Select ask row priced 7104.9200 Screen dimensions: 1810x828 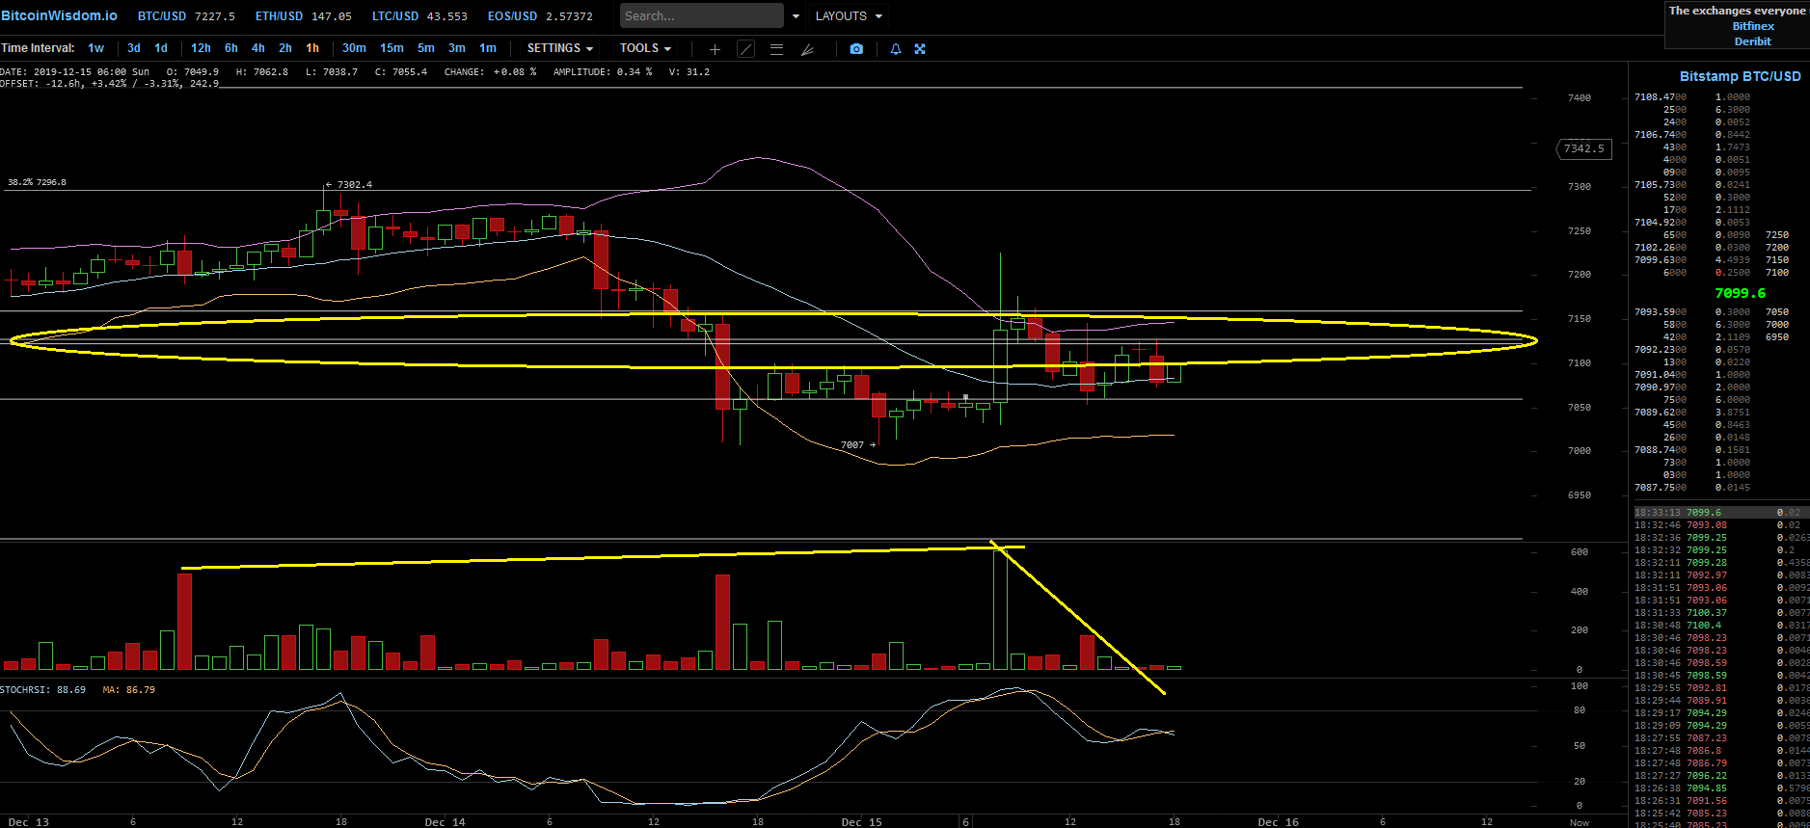coord(1692,223)
